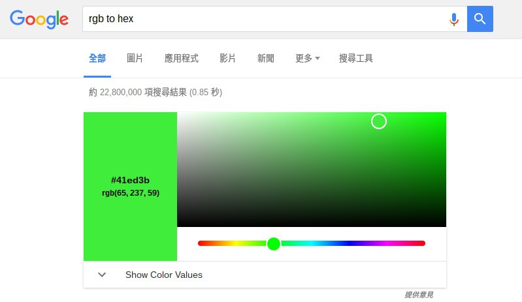Focus the search box containing "rgb to hex"

pyautogui.click(x=261, y=19)
